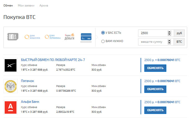The image size is (190, 118).
Task: Select the У ВАС ЕСТЬ radio button
Action: [x=103, y=33]
